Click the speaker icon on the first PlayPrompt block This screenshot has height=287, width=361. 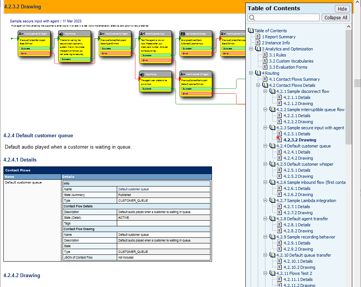61,34
